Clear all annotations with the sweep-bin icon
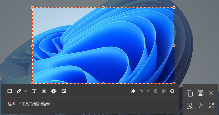This screenshot has height=115, width=219. [164, 91]
